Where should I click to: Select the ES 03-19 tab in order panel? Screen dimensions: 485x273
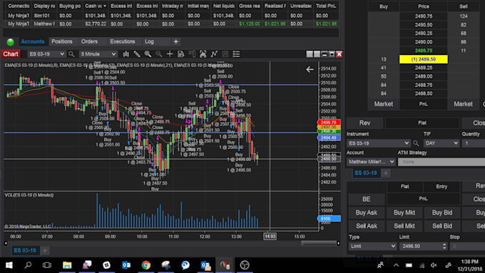(x=366, y=172)
